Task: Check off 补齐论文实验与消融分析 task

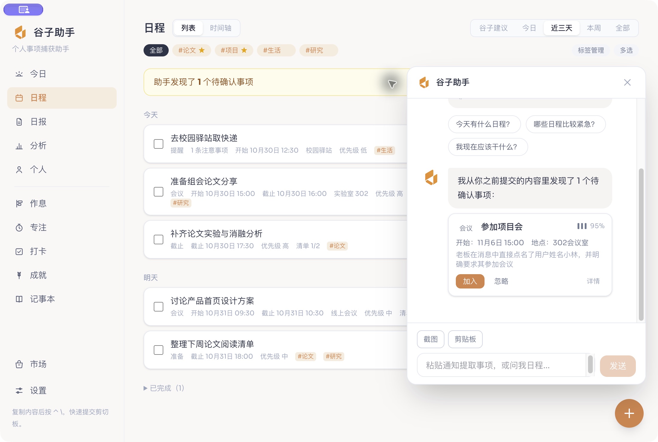Action: point(159,239)
